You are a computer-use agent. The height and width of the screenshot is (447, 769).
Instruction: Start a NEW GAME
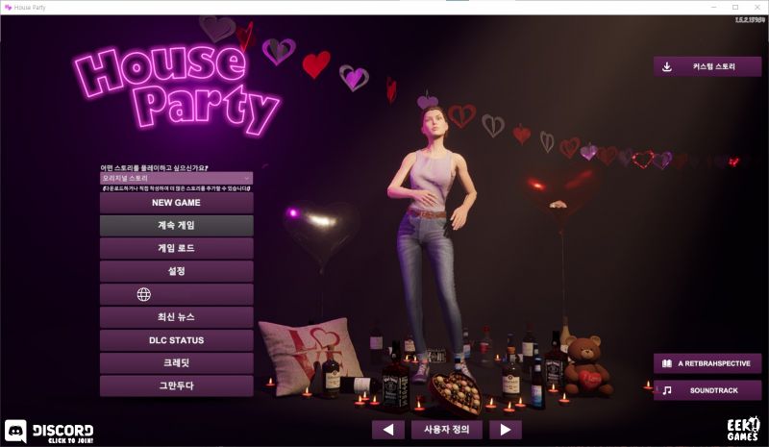[x=176, y=203]
